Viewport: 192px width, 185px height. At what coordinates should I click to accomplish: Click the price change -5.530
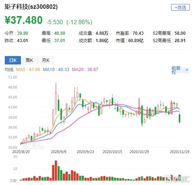pyautogui.click(x=55, y=22)
